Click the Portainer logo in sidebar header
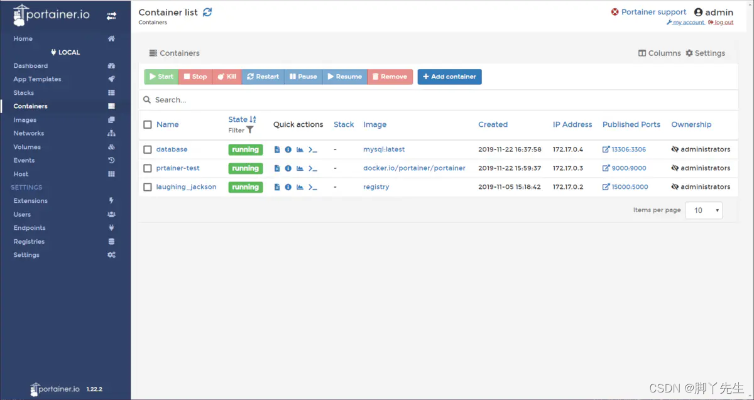The image size is (754, 400). pyautogui.click(x=52, y=15)
